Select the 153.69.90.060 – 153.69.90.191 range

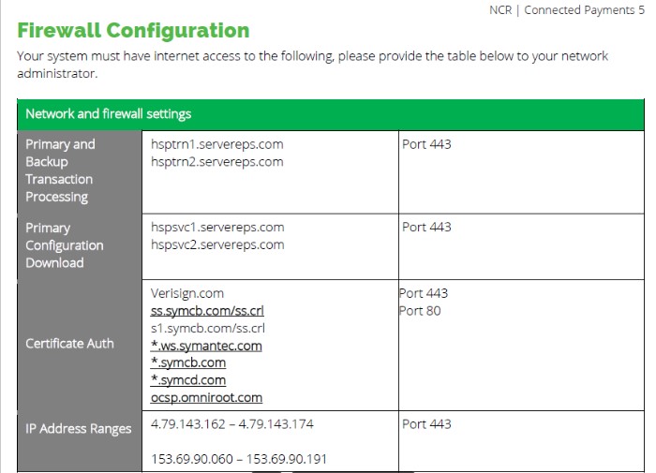click(239, 459)
